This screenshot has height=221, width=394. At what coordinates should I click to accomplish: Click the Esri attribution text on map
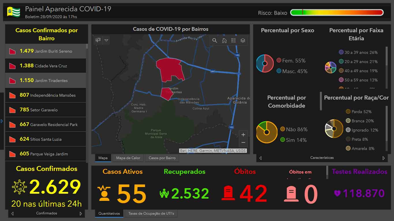pos(213,150)
